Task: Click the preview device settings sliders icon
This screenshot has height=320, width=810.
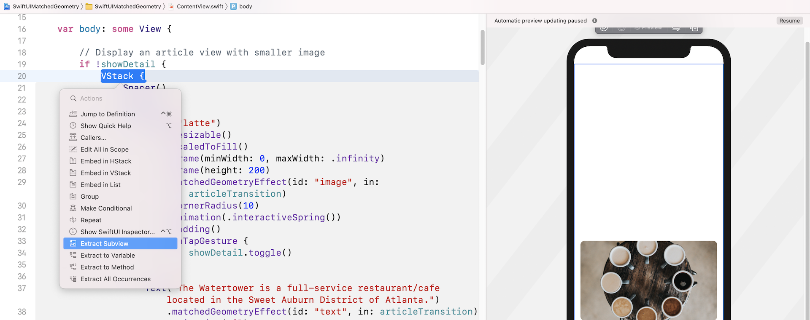Action: (x=676, y=28)
